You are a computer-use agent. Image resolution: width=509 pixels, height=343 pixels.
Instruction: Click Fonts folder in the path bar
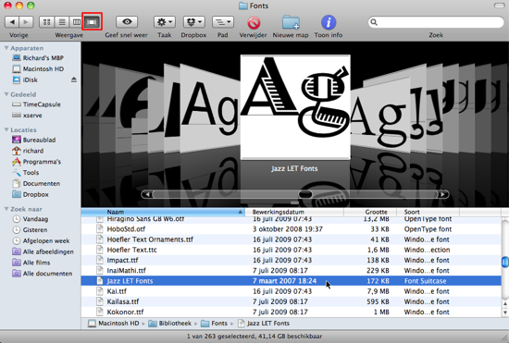point(215,324)
